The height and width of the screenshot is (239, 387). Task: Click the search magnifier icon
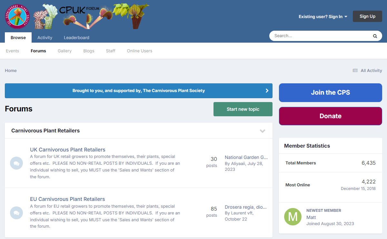(x=375, y=36)
